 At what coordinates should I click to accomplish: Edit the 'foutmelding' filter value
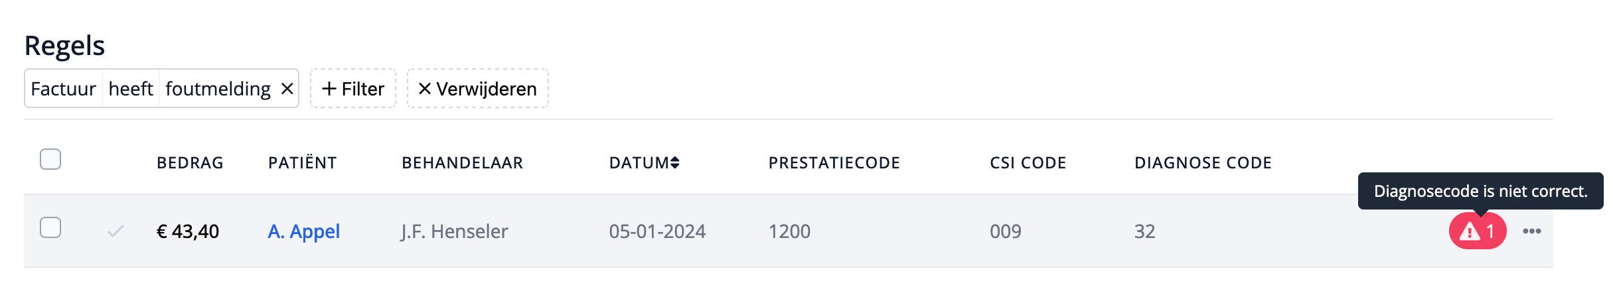218,89
